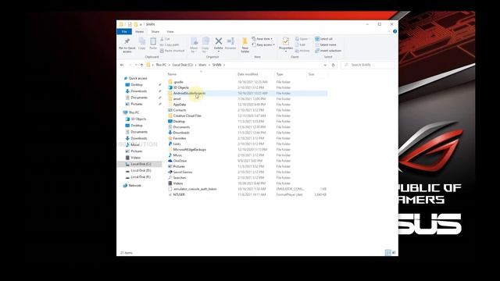Click Select all
The width and height of the screenshot is (500, 281).
tap(323, 39)
